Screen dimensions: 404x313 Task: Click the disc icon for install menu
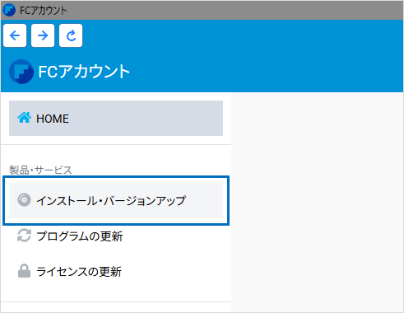24,200
